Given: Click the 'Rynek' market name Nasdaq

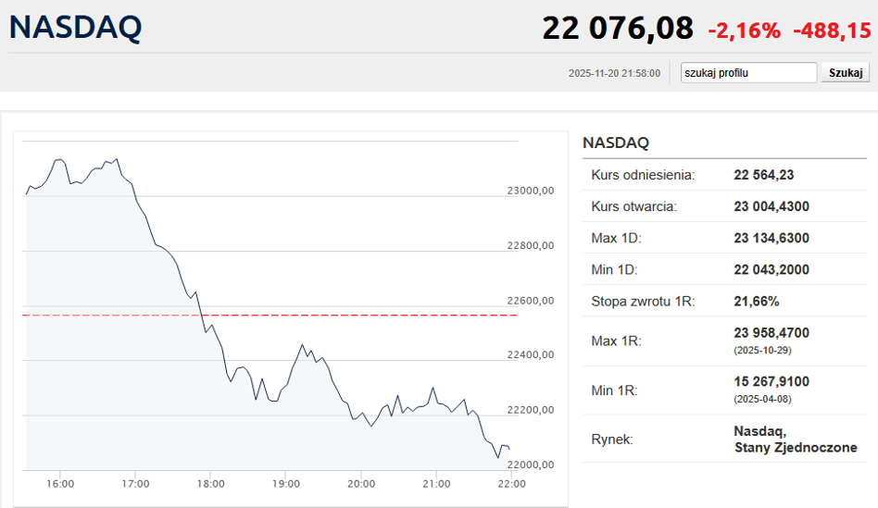Looking at the screenshot, I should click(x=759, y=431).
